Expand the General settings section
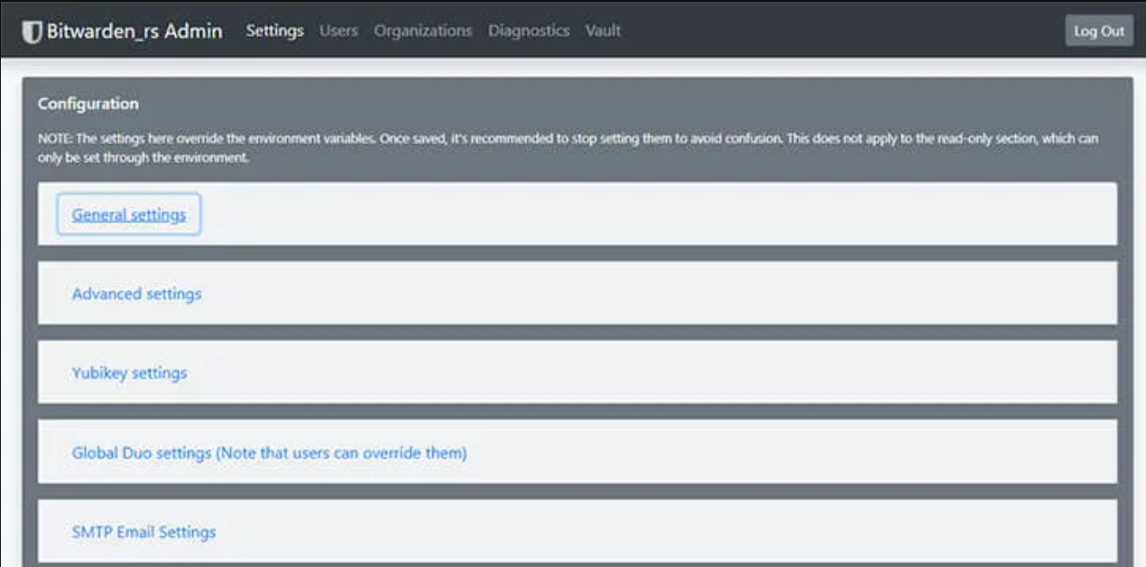The width and height of the screenshot is (1146, 567). click(x=129, y=215)
